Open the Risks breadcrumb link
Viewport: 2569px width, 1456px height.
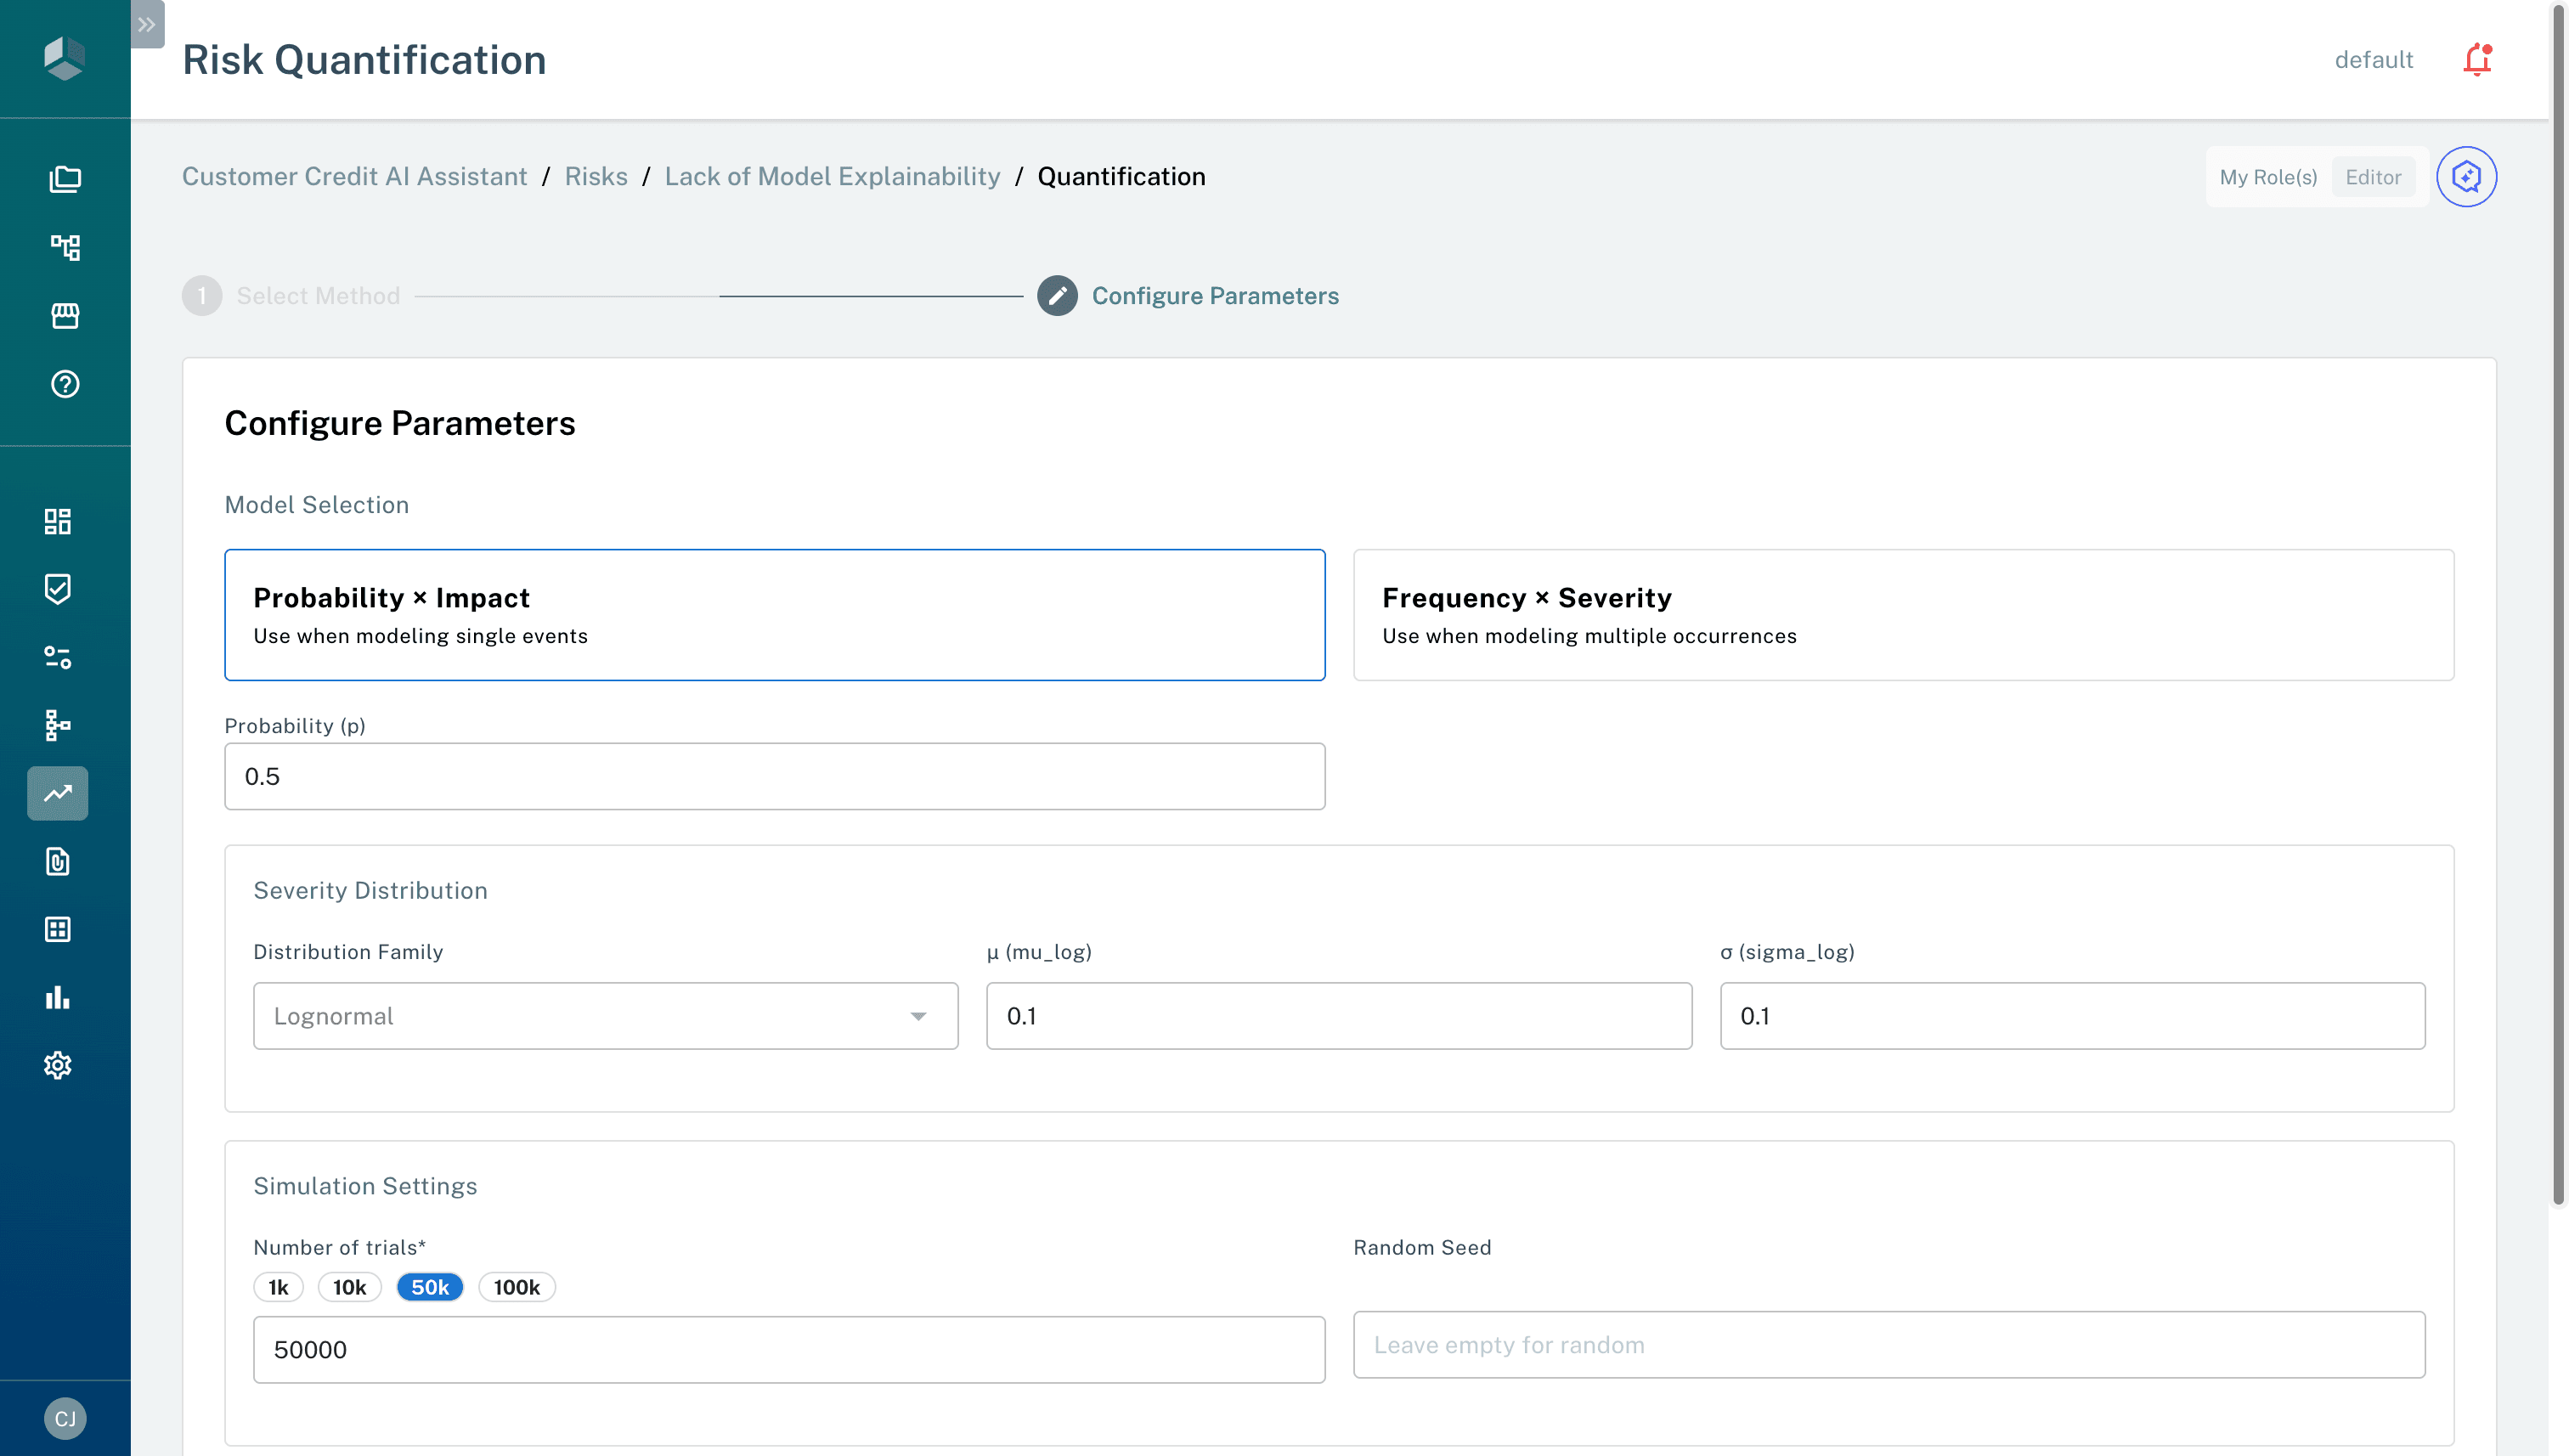596,177
